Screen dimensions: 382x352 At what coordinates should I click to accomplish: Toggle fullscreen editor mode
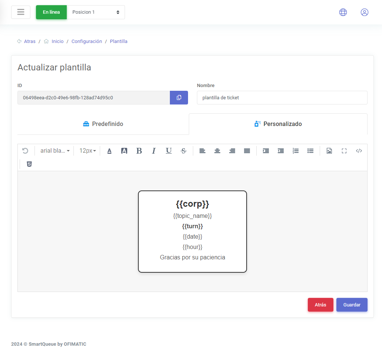344,151
